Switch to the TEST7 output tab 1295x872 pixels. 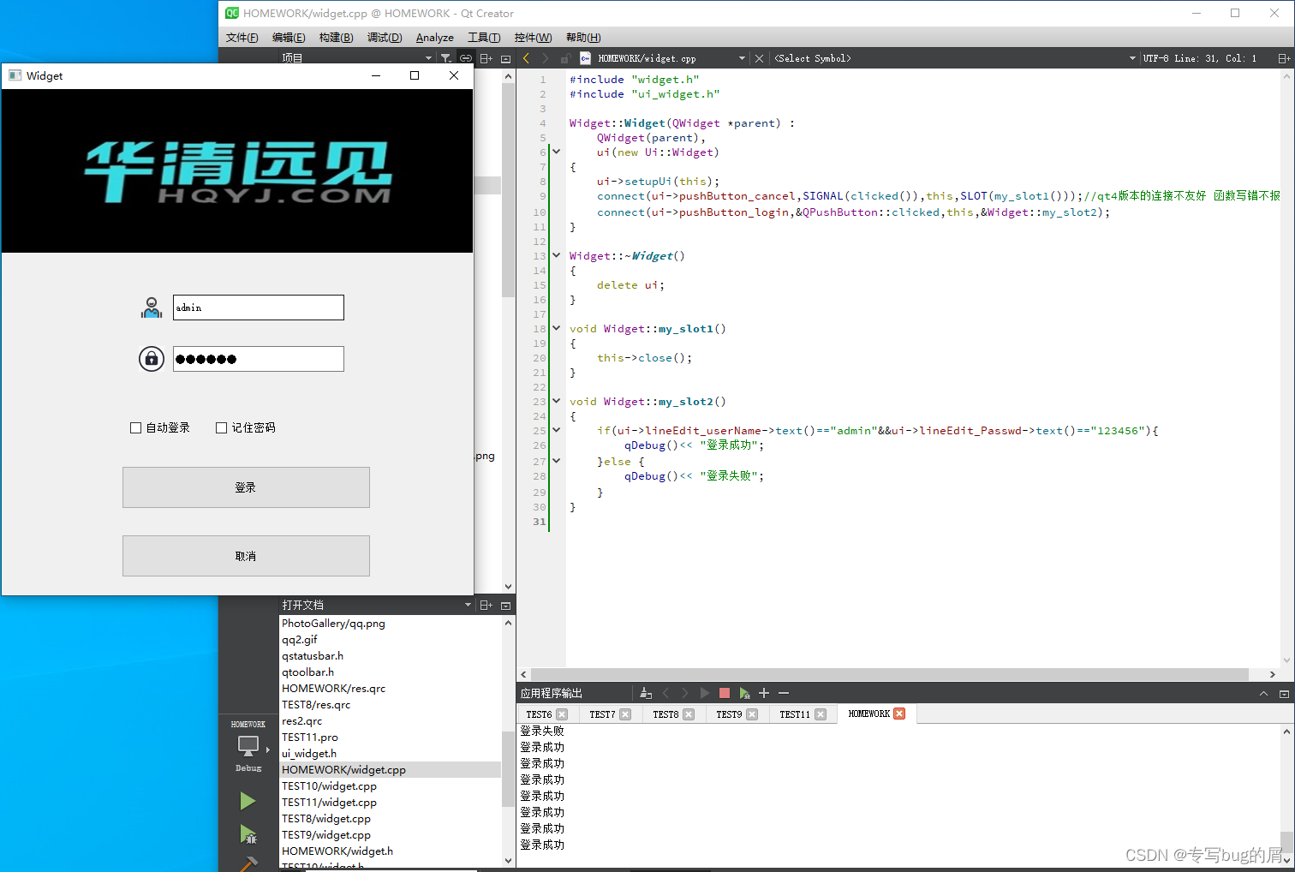pos(602,714)
